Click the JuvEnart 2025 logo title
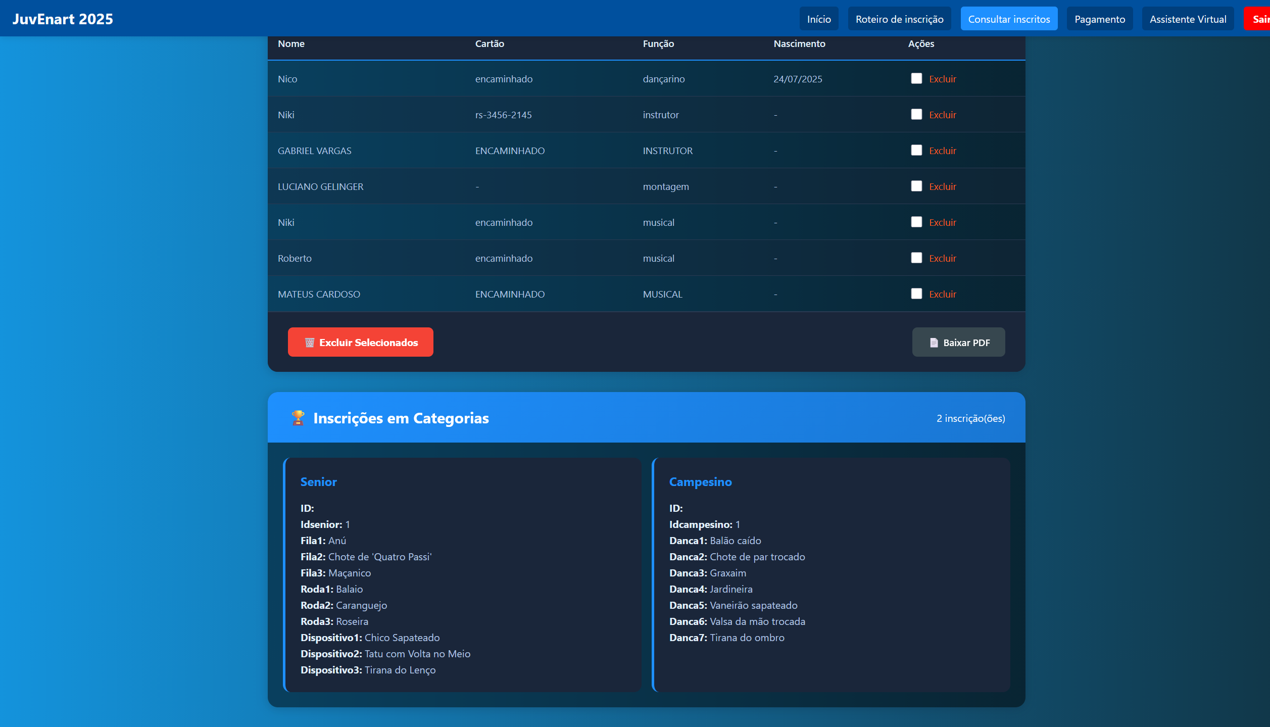This screenshot has width=1270, height=727. click(x=63, y=19)
